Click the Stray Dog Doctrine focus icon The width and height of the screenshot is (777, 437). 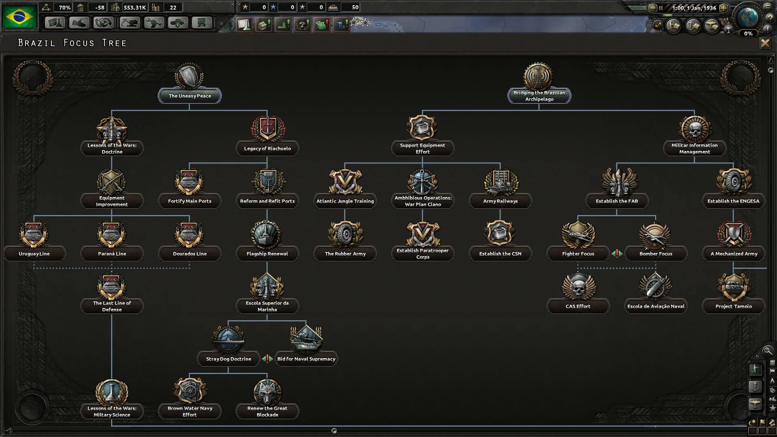pyautogui.click(x=228, y=339)
